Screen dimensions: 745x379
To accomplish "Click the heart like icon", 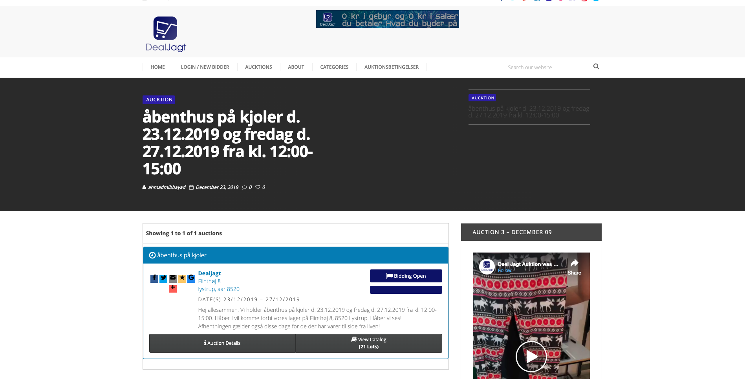I will (x=258, y=187).
